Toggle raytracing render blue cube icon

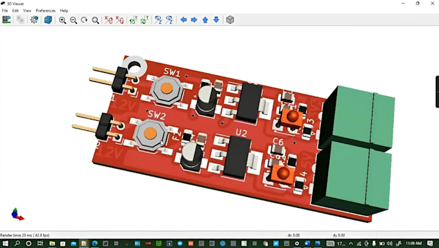(x=48, y=19)
